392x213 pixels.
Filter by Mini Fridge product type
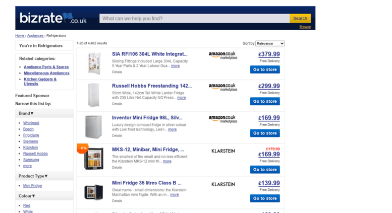coord(32,186)
